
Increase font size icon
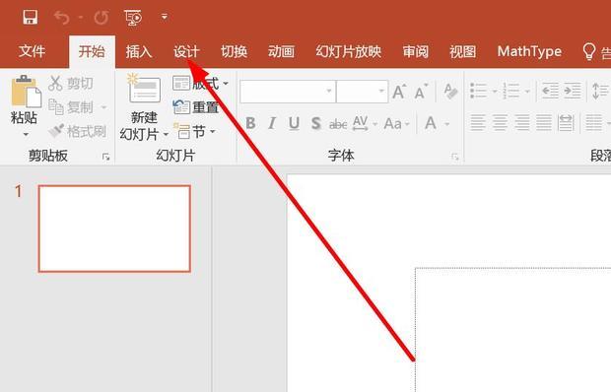pyautogui.click(x=399, y=92)
